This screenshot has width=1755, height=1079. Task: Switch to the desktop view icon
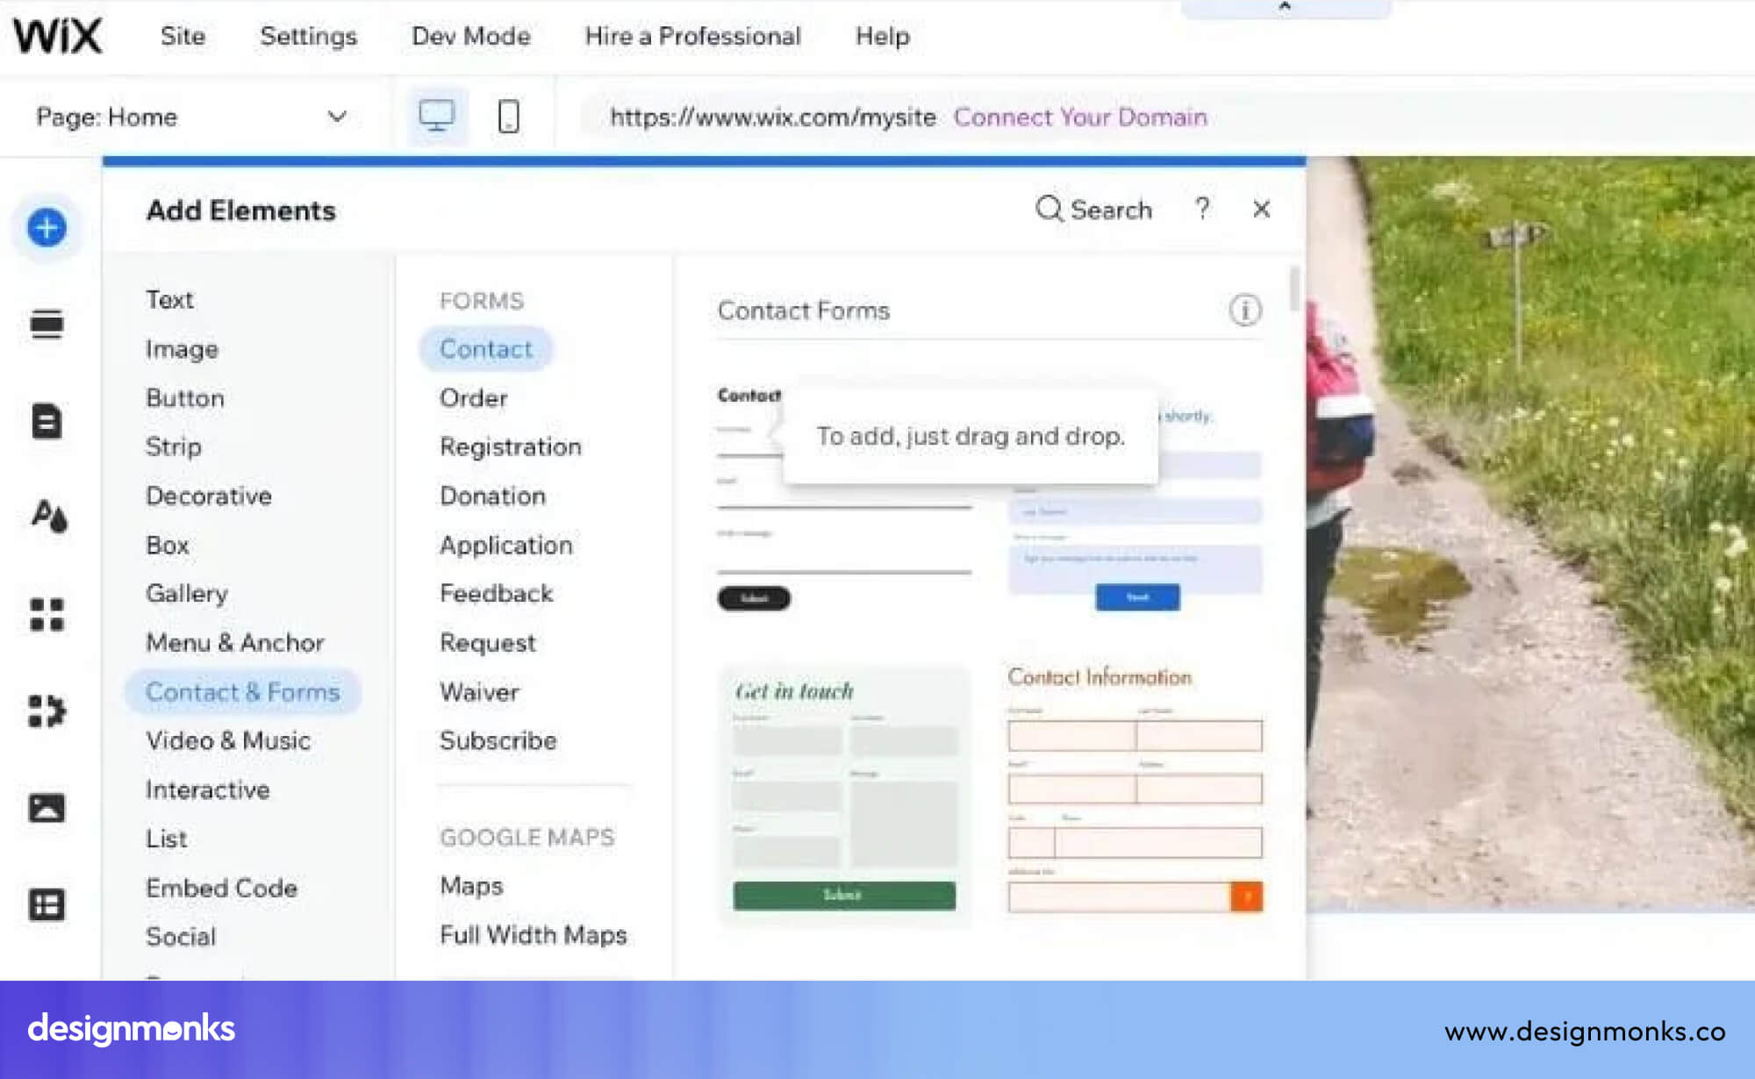click(x=436, y=117)
